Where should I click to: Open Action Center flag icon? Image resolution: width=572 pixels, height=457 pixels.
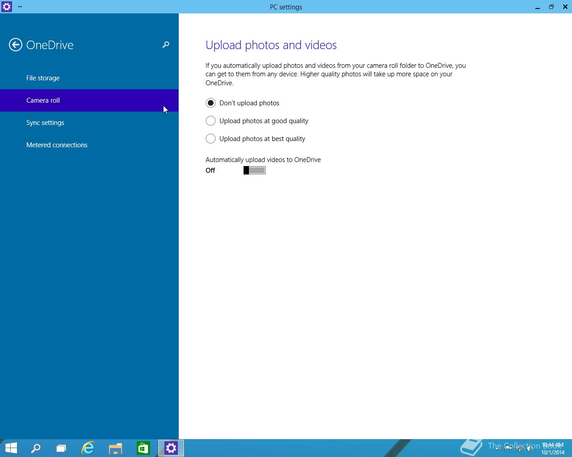pos(508,449)
